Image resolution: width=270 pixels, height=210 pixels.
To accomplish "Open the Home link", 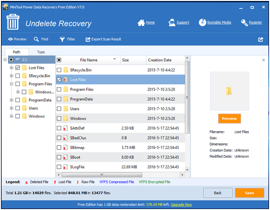I will (150, 22).
